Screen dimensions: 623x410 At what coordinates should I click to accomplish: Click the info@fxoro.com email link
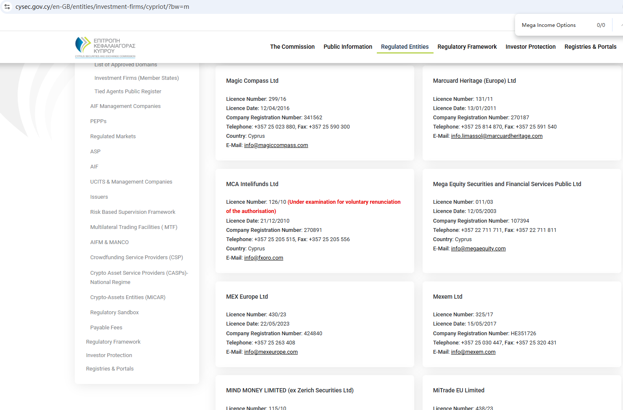[x=263, y=258]
